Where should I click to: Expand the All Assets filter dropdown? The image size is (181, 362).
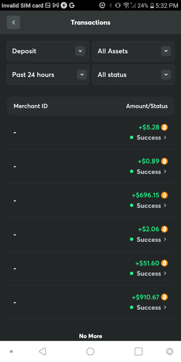133,51
